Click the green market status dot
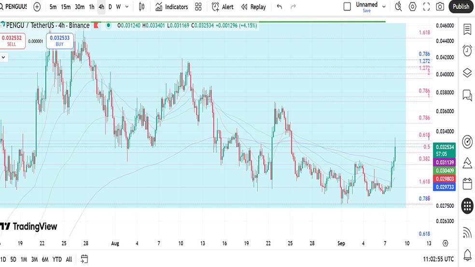 [x=108, y=26]
